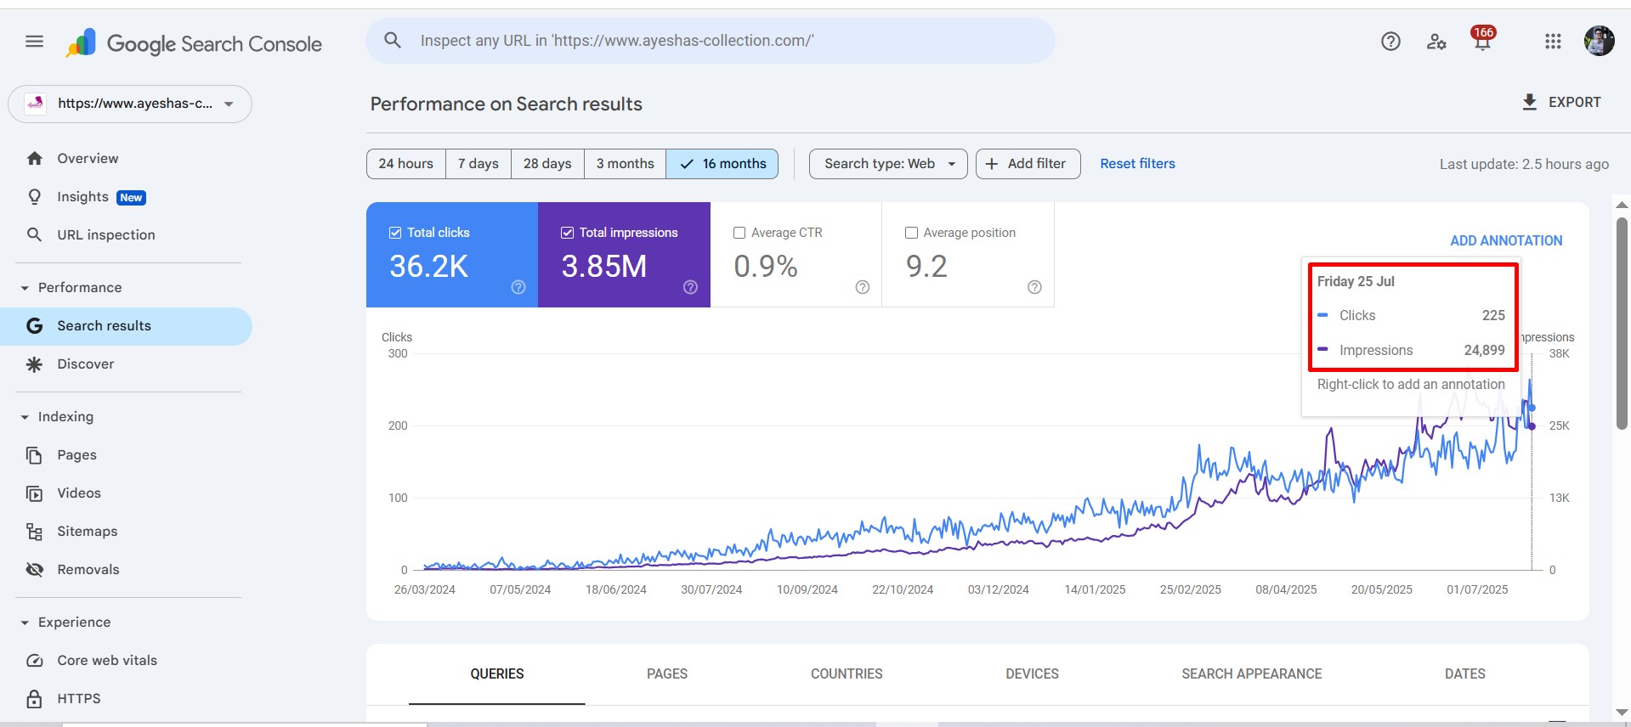Open the Overview menu item
The width and height of the screenshot is (1631, 727).
[127, 158]
